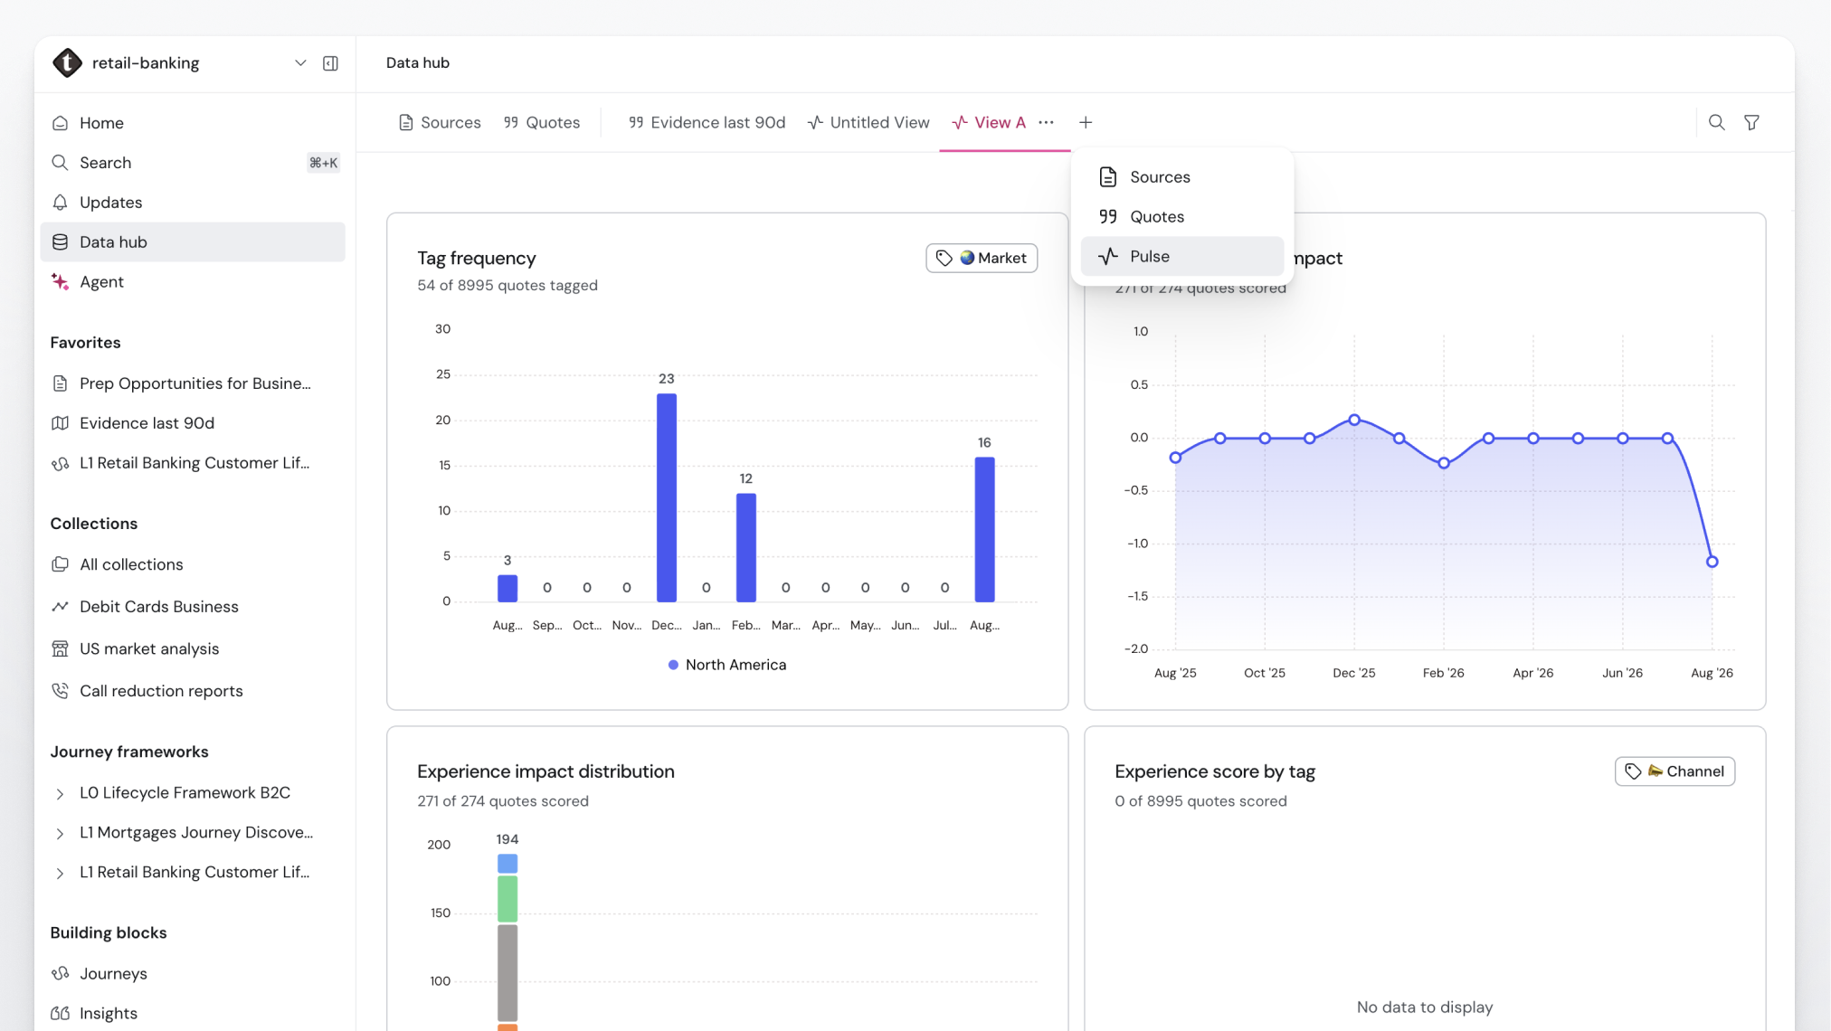The image size is (1831, 1031).
Task: Click the gray segment of stacked bar
Action: (508, 973)
